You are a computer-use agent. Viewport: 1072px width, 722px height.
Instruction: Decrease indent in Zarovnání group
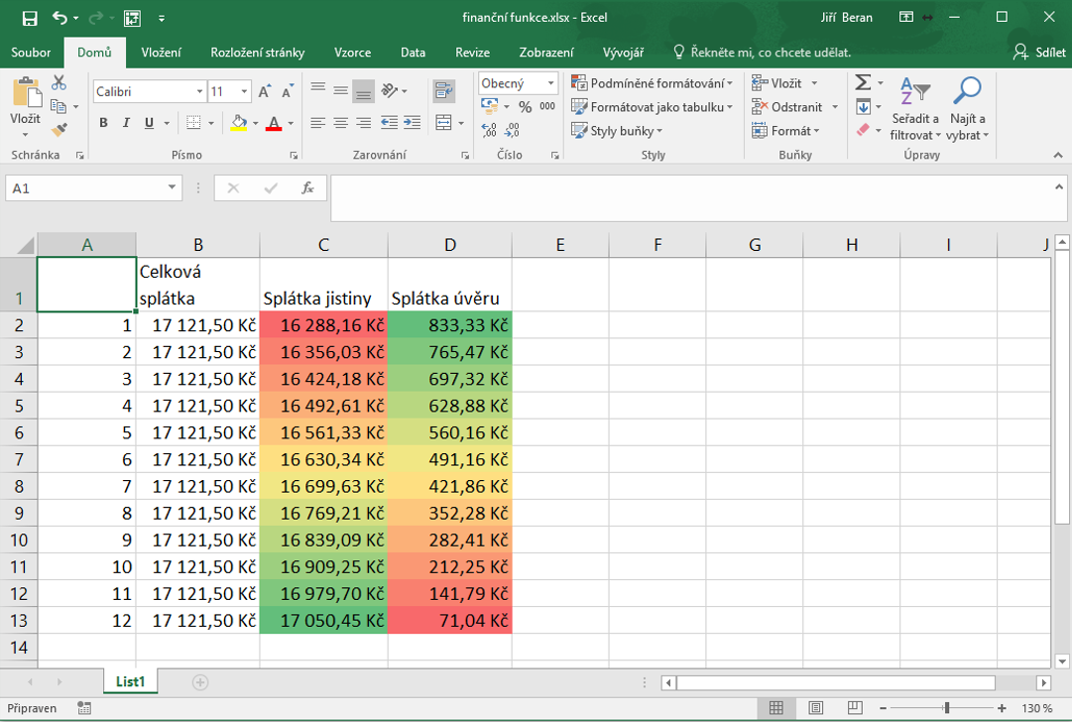tap(389, 122)
